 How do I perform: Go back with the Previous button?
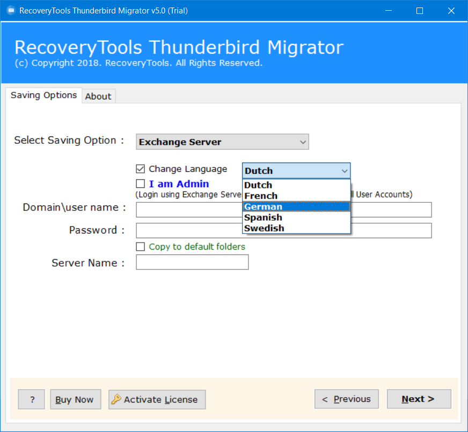click(347, 399)
